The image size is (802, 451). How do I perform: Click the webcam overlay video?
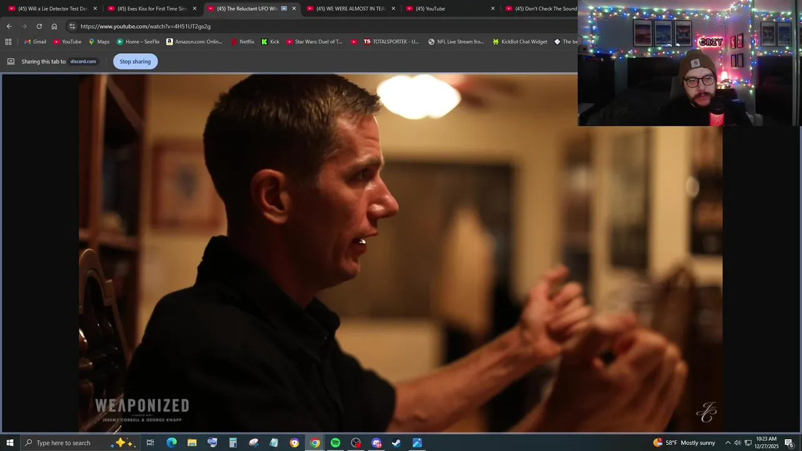click(x=690, y=63)
